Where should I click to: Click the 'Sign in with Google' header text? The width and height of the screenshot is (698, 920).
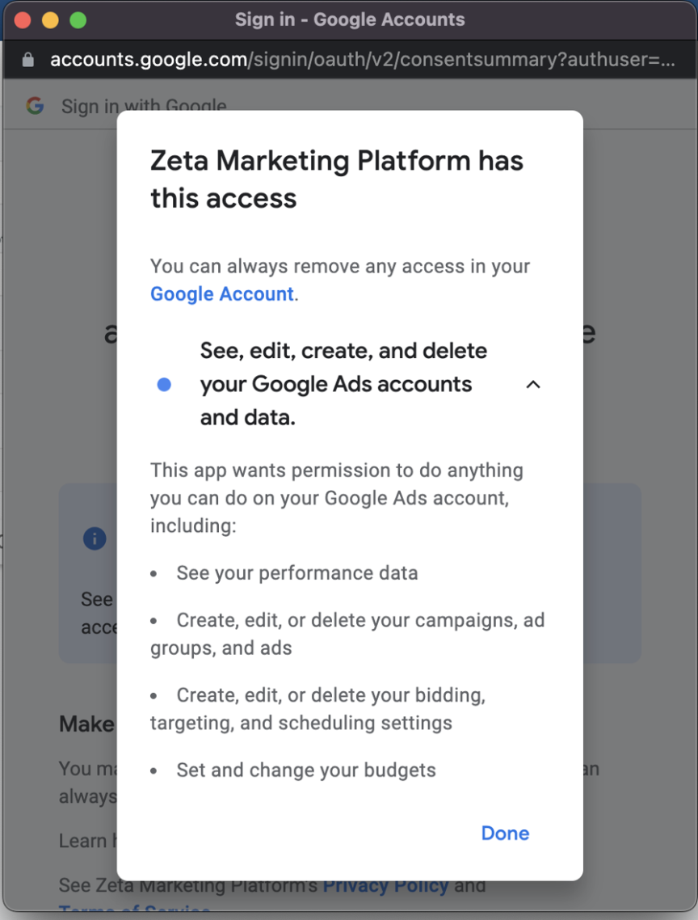pos(144,106)
